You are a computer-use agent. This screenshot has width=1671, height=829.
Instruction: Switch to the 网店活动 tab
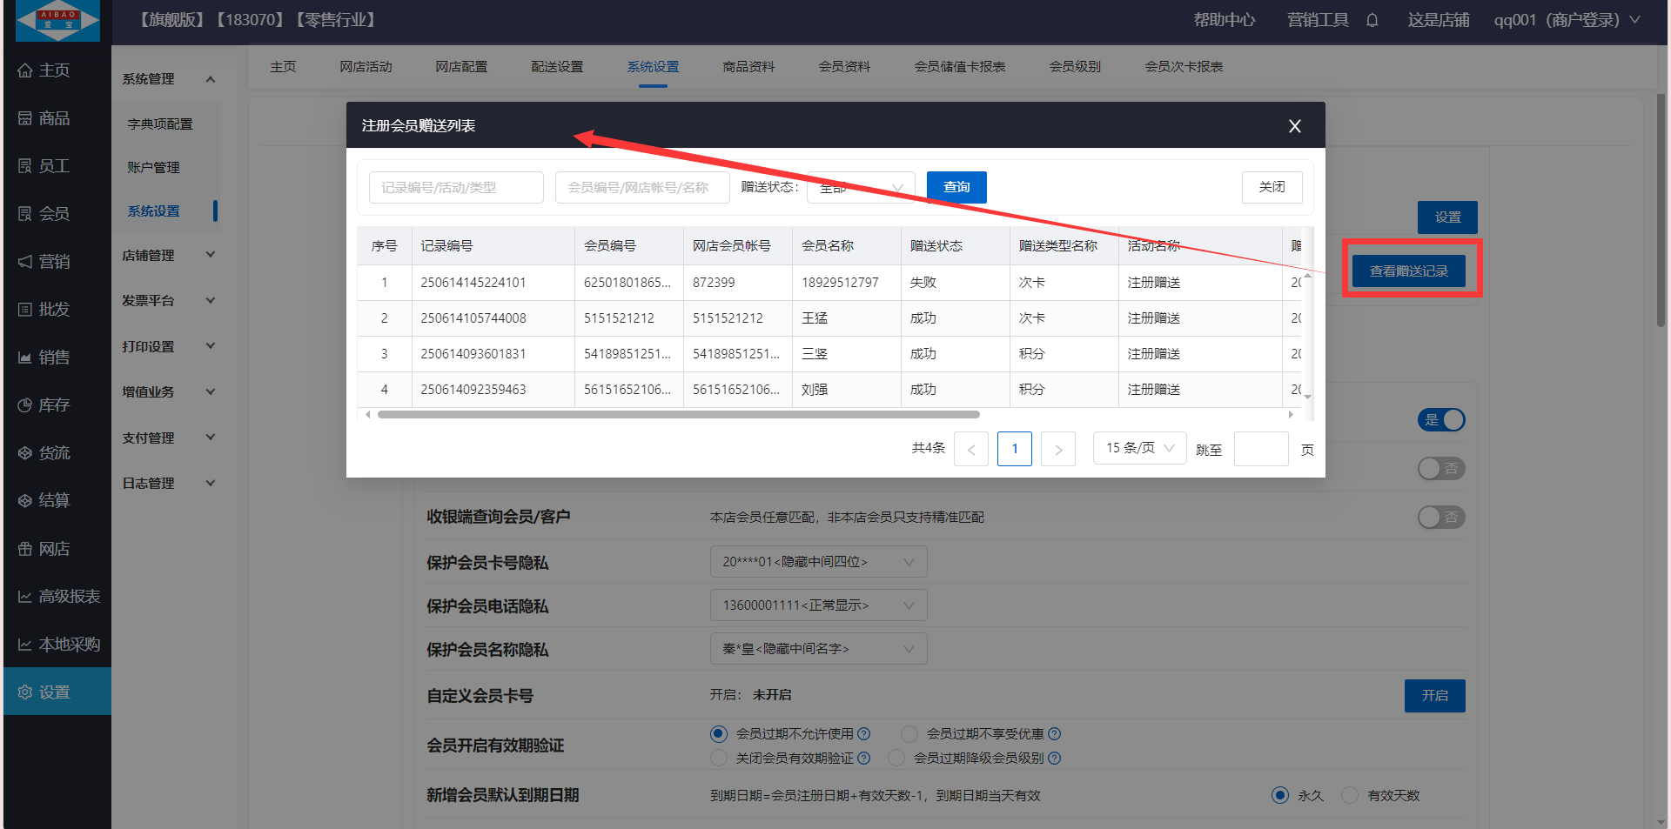(x=366, y=67)
